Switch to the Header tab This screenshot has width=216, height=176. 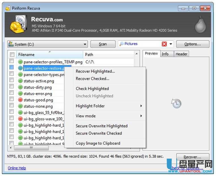click(181, 54)
